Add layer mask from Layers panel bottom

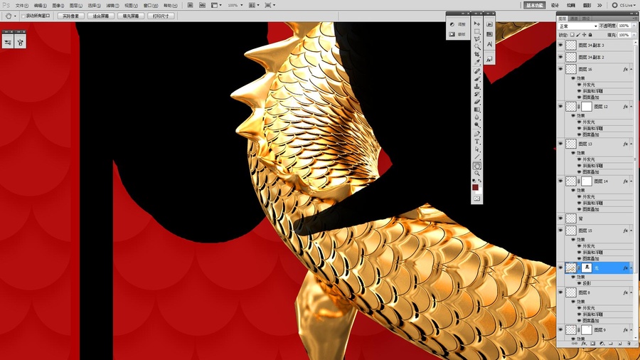(592, 344)
